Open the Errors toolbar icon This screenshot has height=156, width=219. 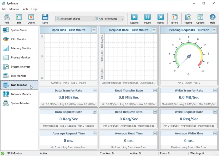tap(175, 19)
